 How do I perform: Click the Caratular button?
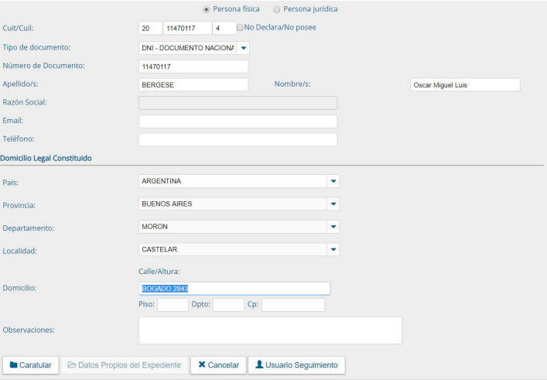[32, 365]
